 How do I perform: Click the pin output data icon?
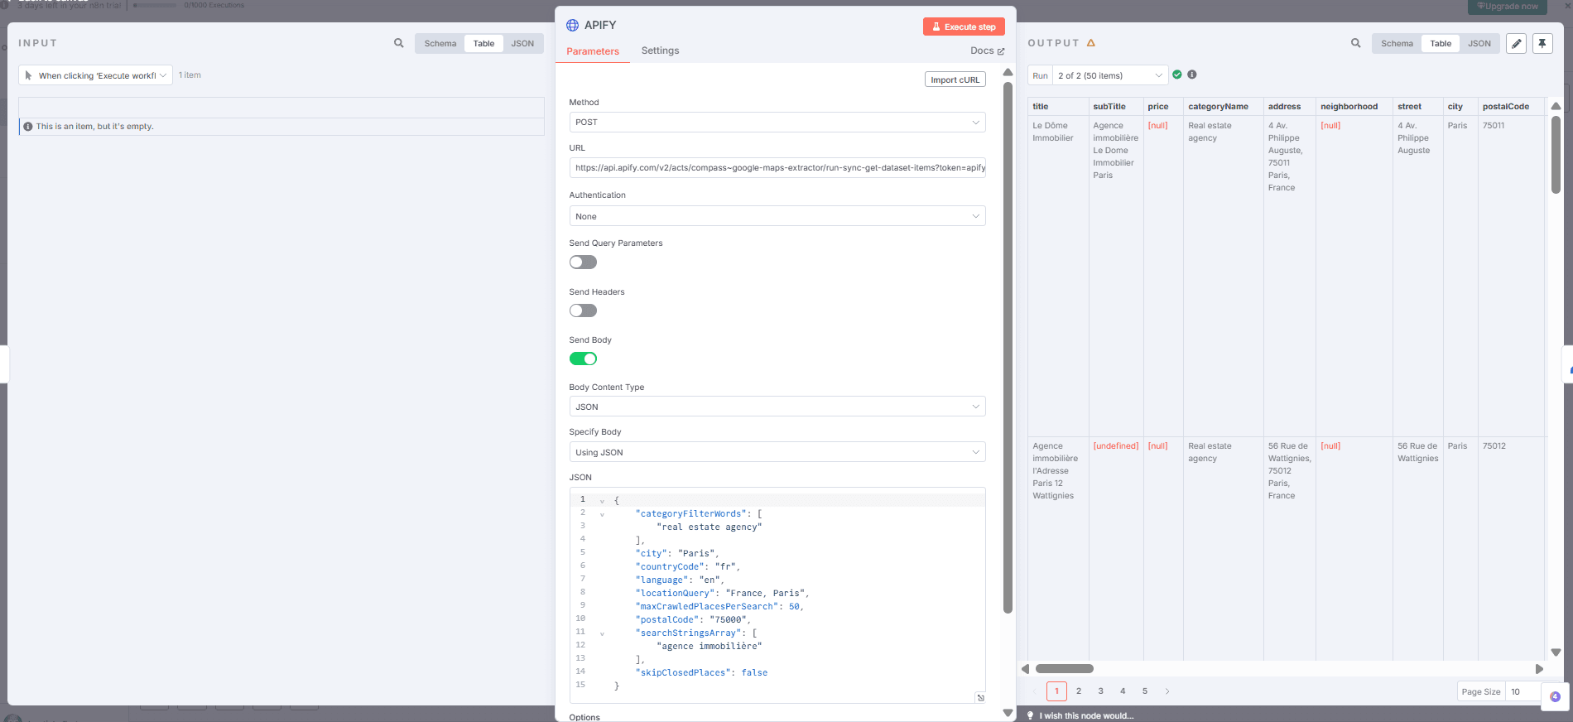click(x=1542, y=44)
